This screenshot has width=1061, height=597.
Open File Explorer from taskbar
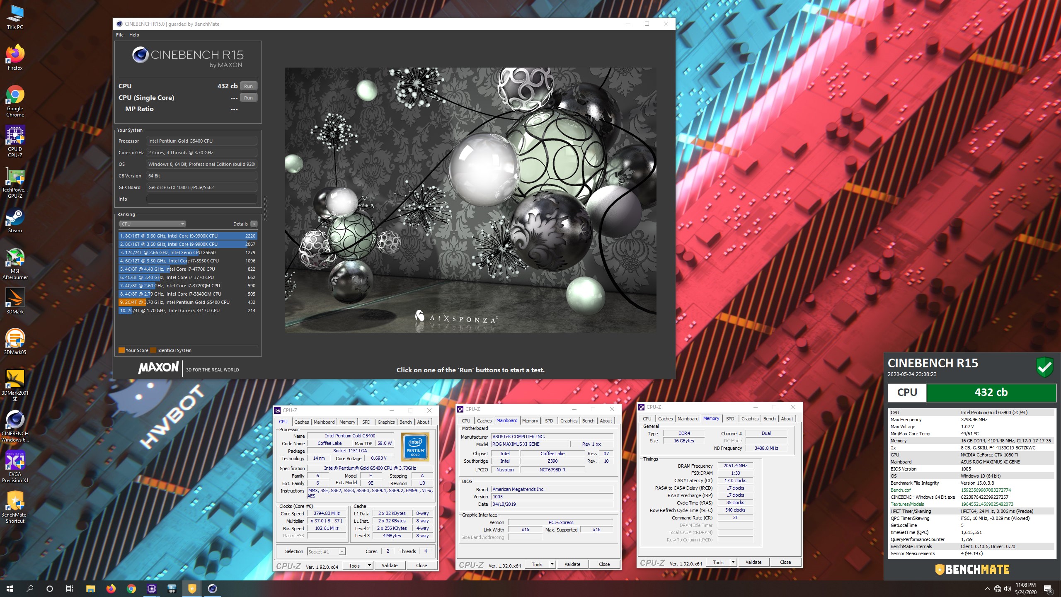click(90, 588)
